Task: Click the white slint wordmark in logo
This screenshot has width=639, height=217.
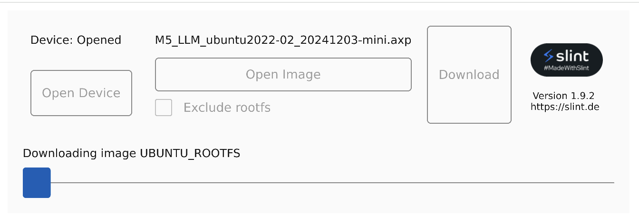Action: [573, 56]
